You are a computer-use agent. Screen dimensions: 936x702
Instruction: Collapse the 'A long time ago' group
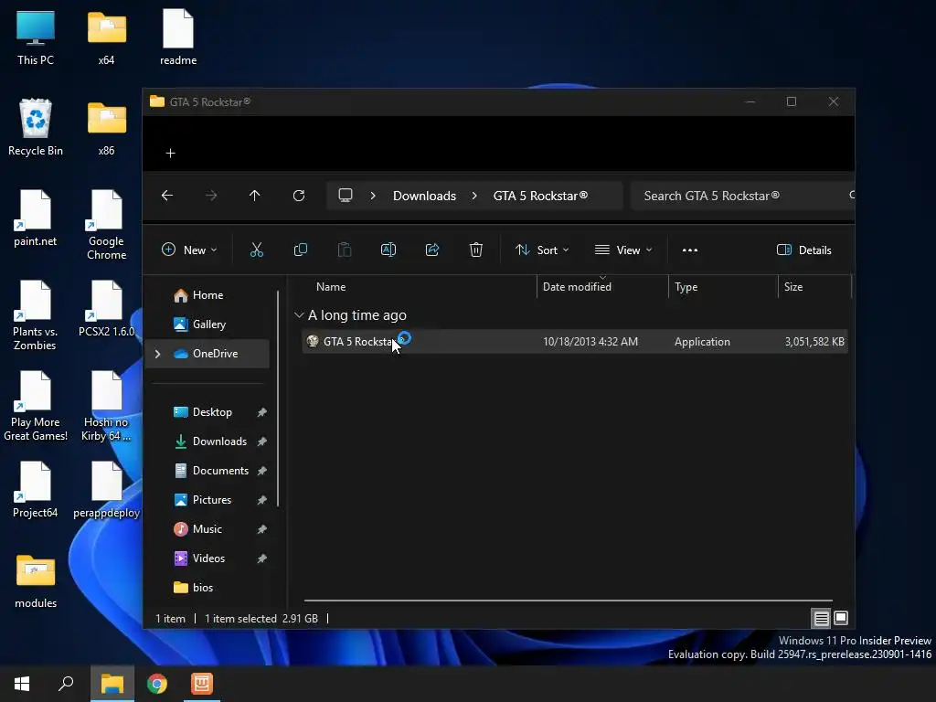299,315
